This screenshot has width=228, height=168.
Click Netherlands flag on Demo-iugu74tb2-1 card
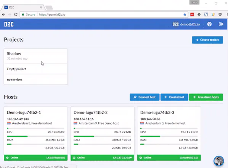pos(9,123)
